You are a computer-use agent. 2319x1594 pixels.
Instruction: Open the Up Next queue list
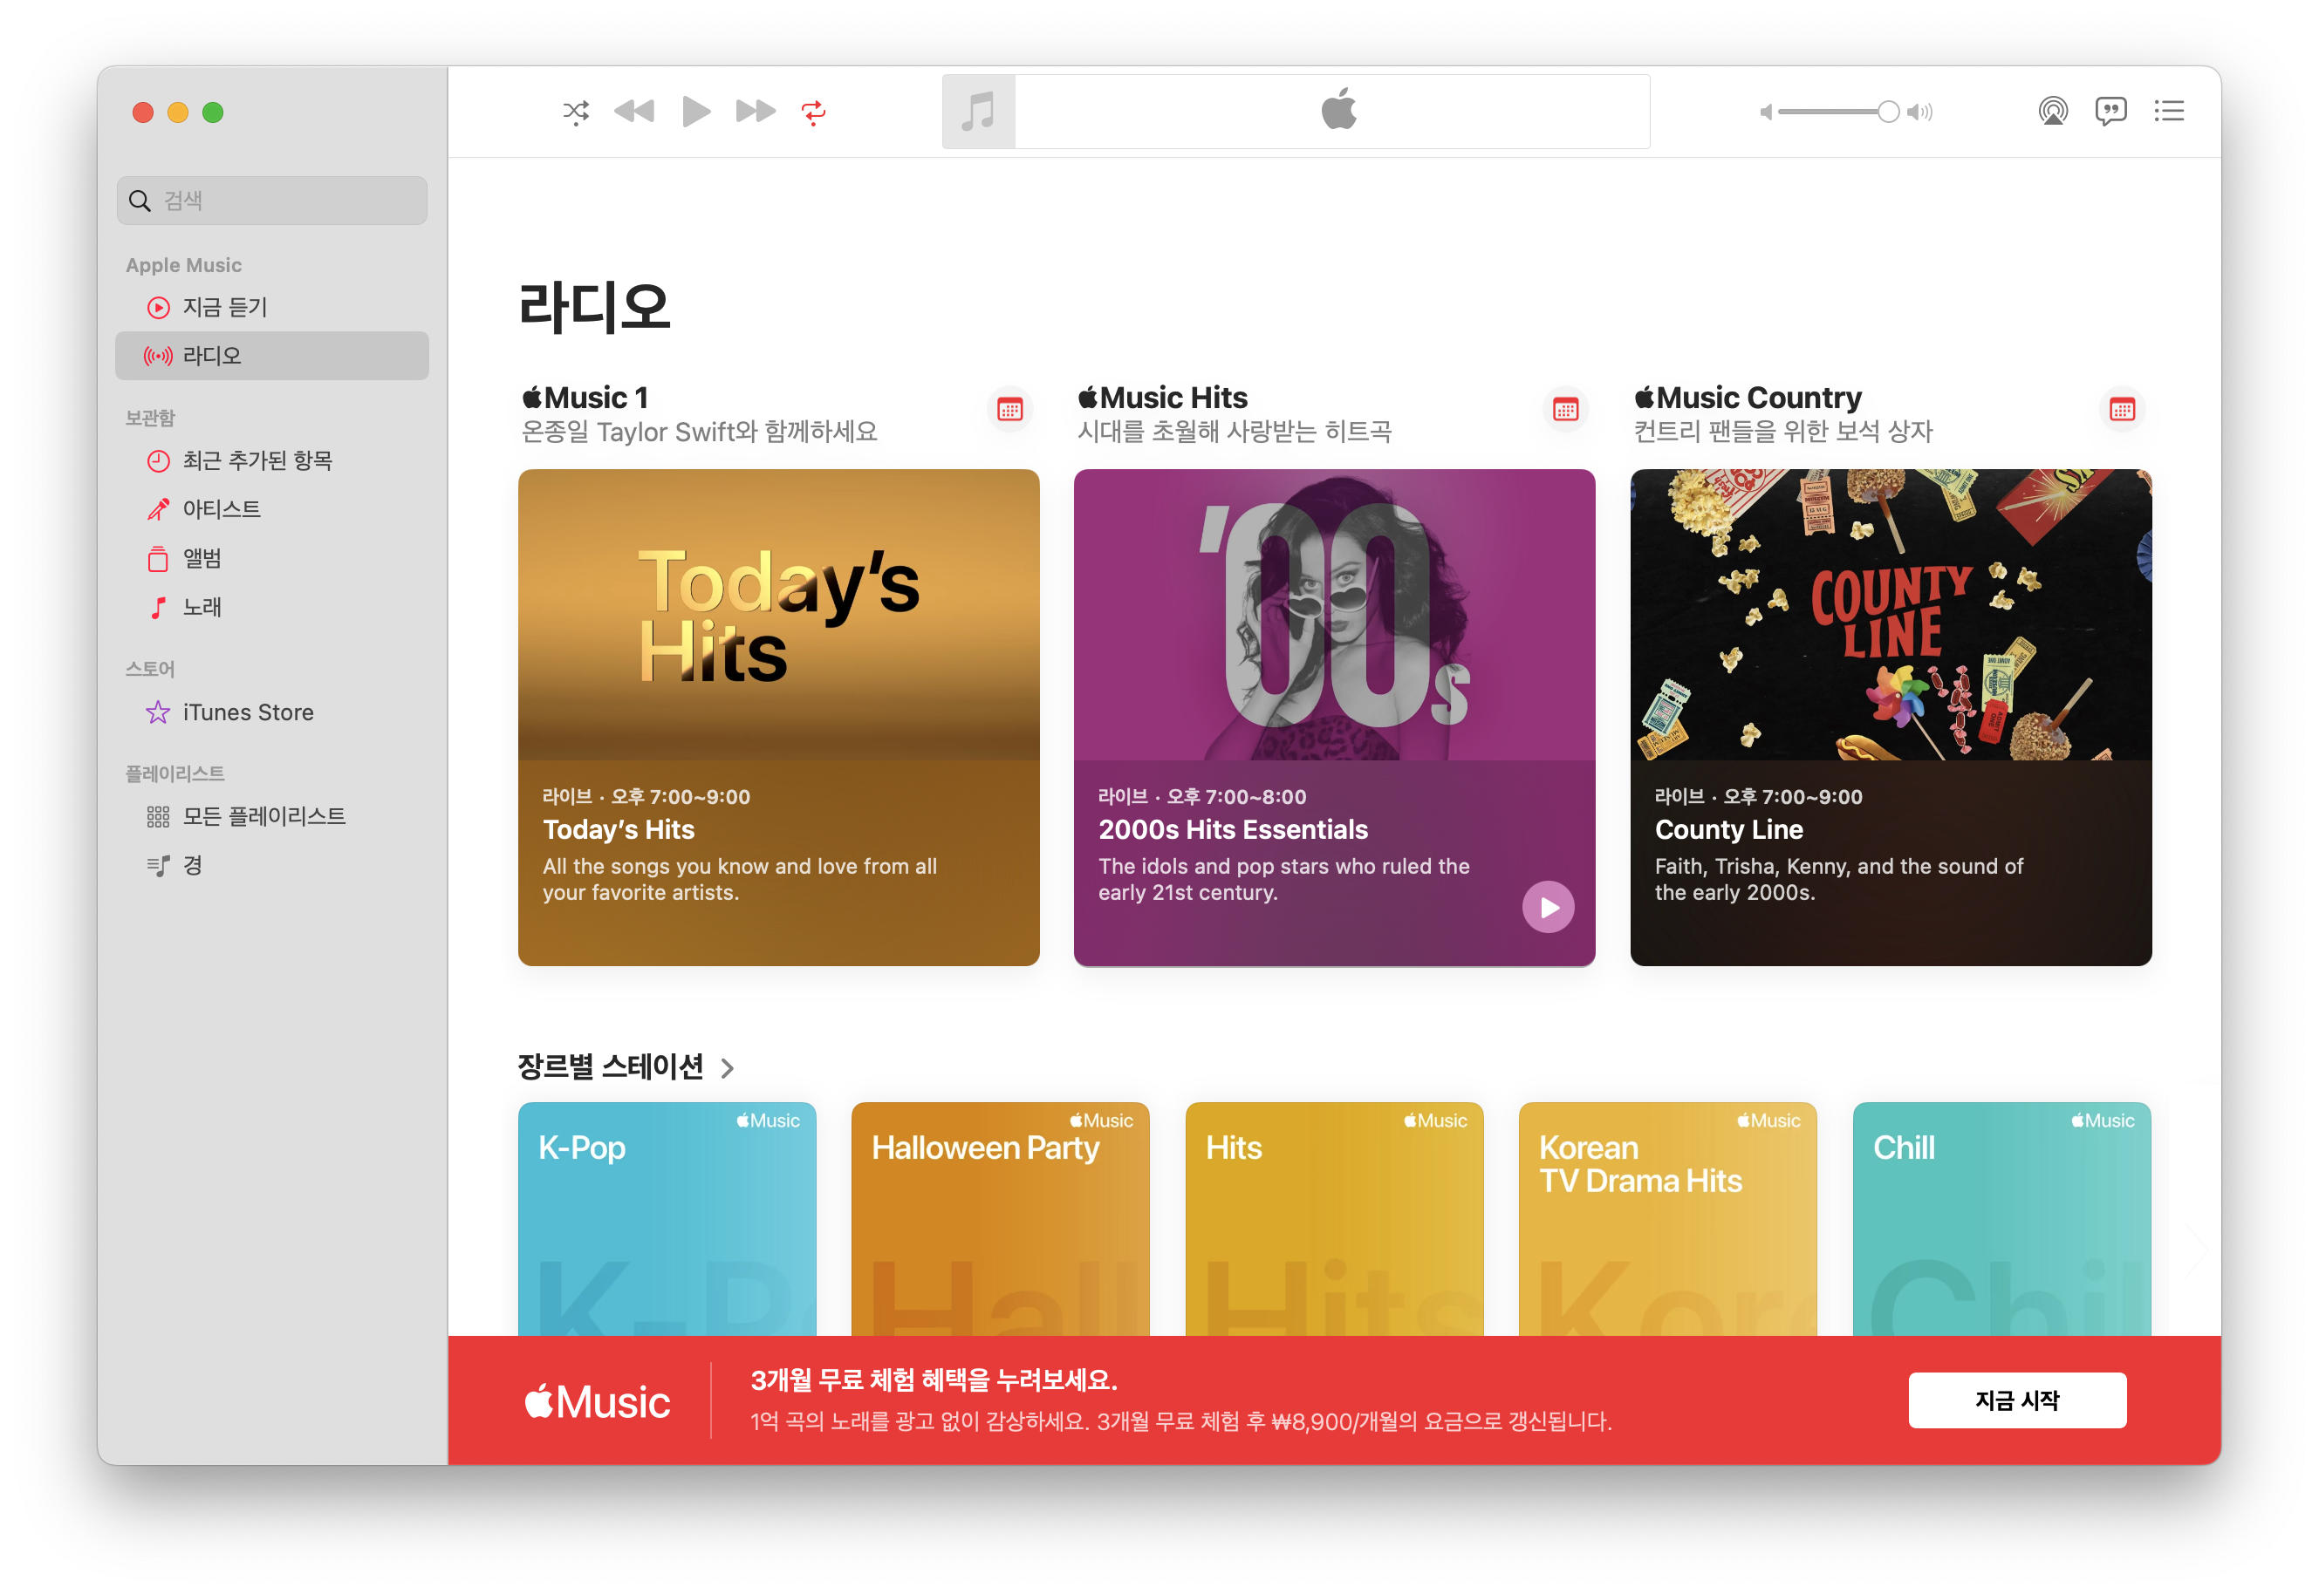pyautogui.click(x=2168, y=111)
